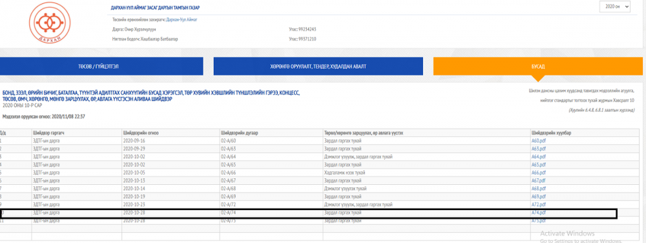
Task: Click the date cell 2020-10-23
Action: click(x=134, y=205)
